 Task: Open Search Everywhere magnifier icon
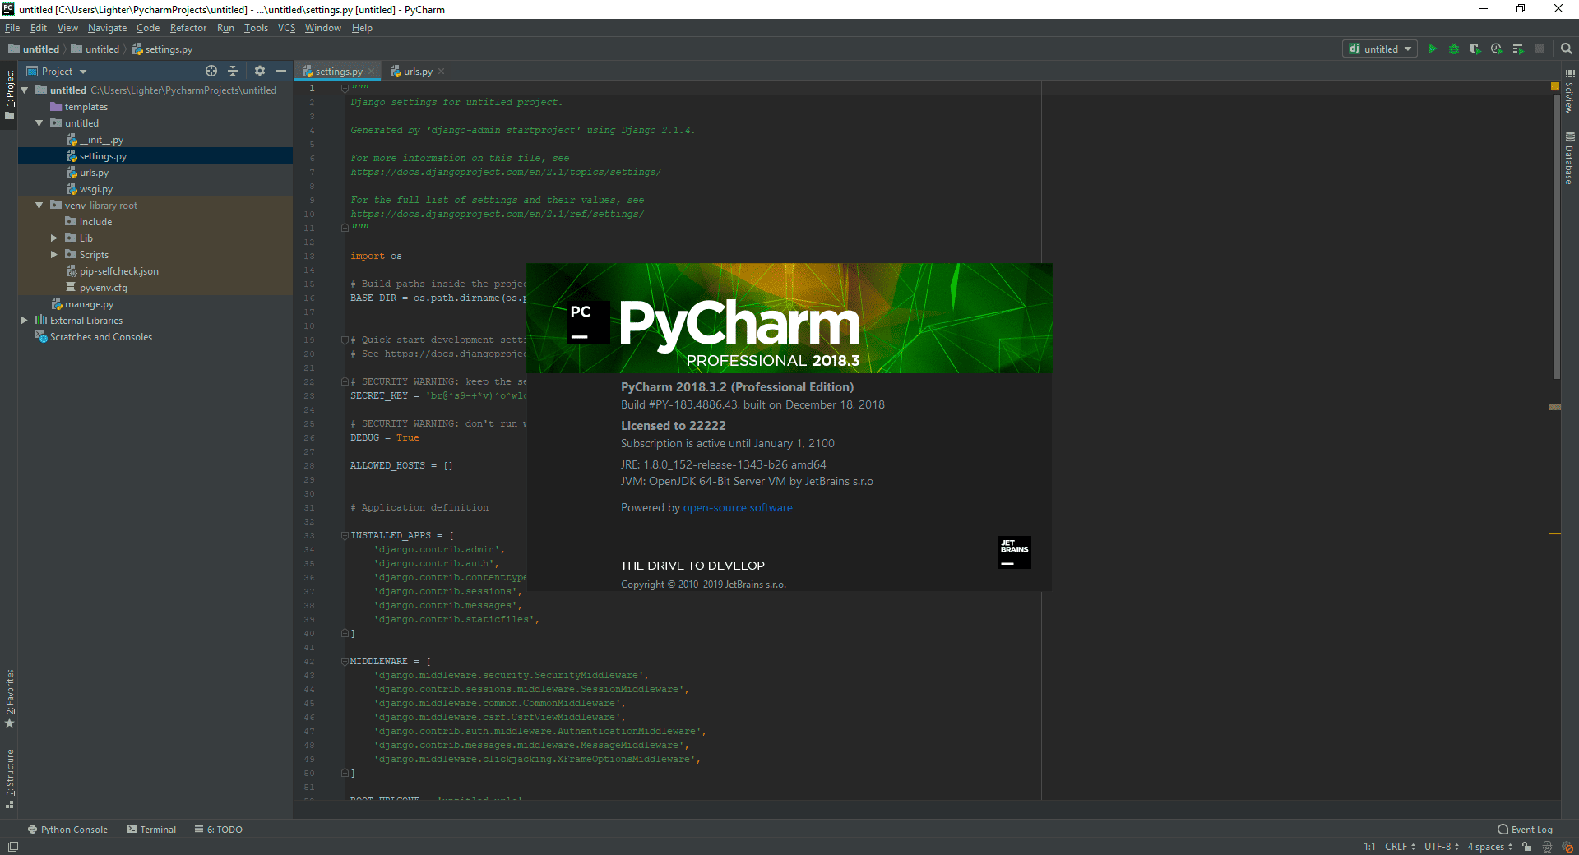point(1566,49)
